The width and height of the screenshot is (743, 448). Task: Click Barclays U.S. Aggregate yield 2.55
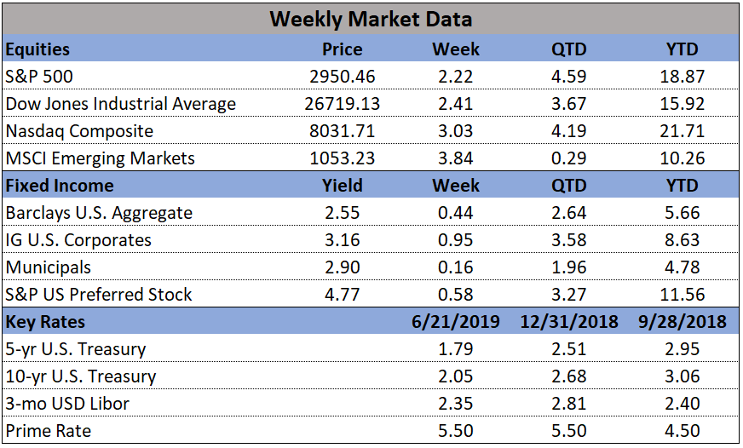(343, 213)
